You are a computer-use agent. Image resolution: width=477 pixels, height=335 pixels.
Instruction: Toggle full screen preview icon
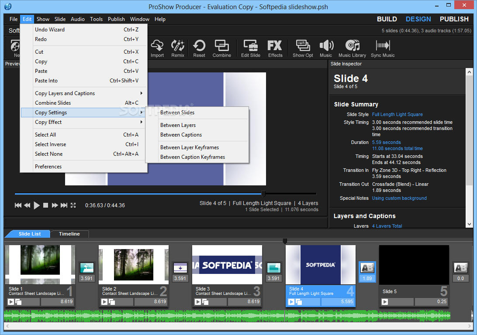pyautogui.click(x=73, y=205)
